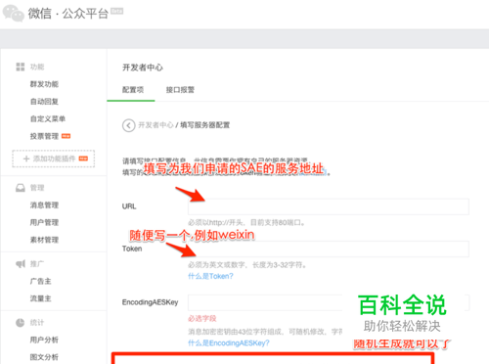The image size is (489, 364).
Task: Click the 开发者中心 breadcrumb link
Action: (156, 125)
